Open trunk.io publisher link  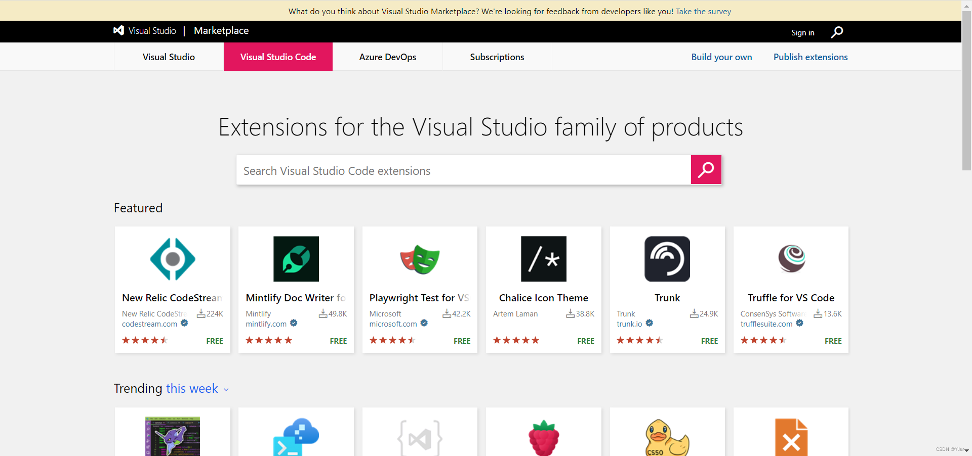(629, 324)
